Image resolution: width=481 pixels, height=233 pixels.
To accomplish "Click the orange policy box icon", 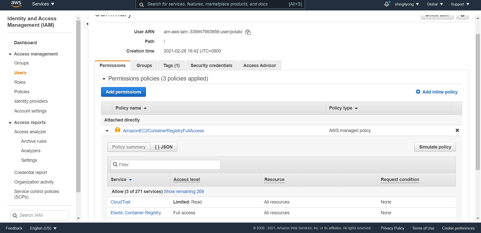I will click(118, 130).
